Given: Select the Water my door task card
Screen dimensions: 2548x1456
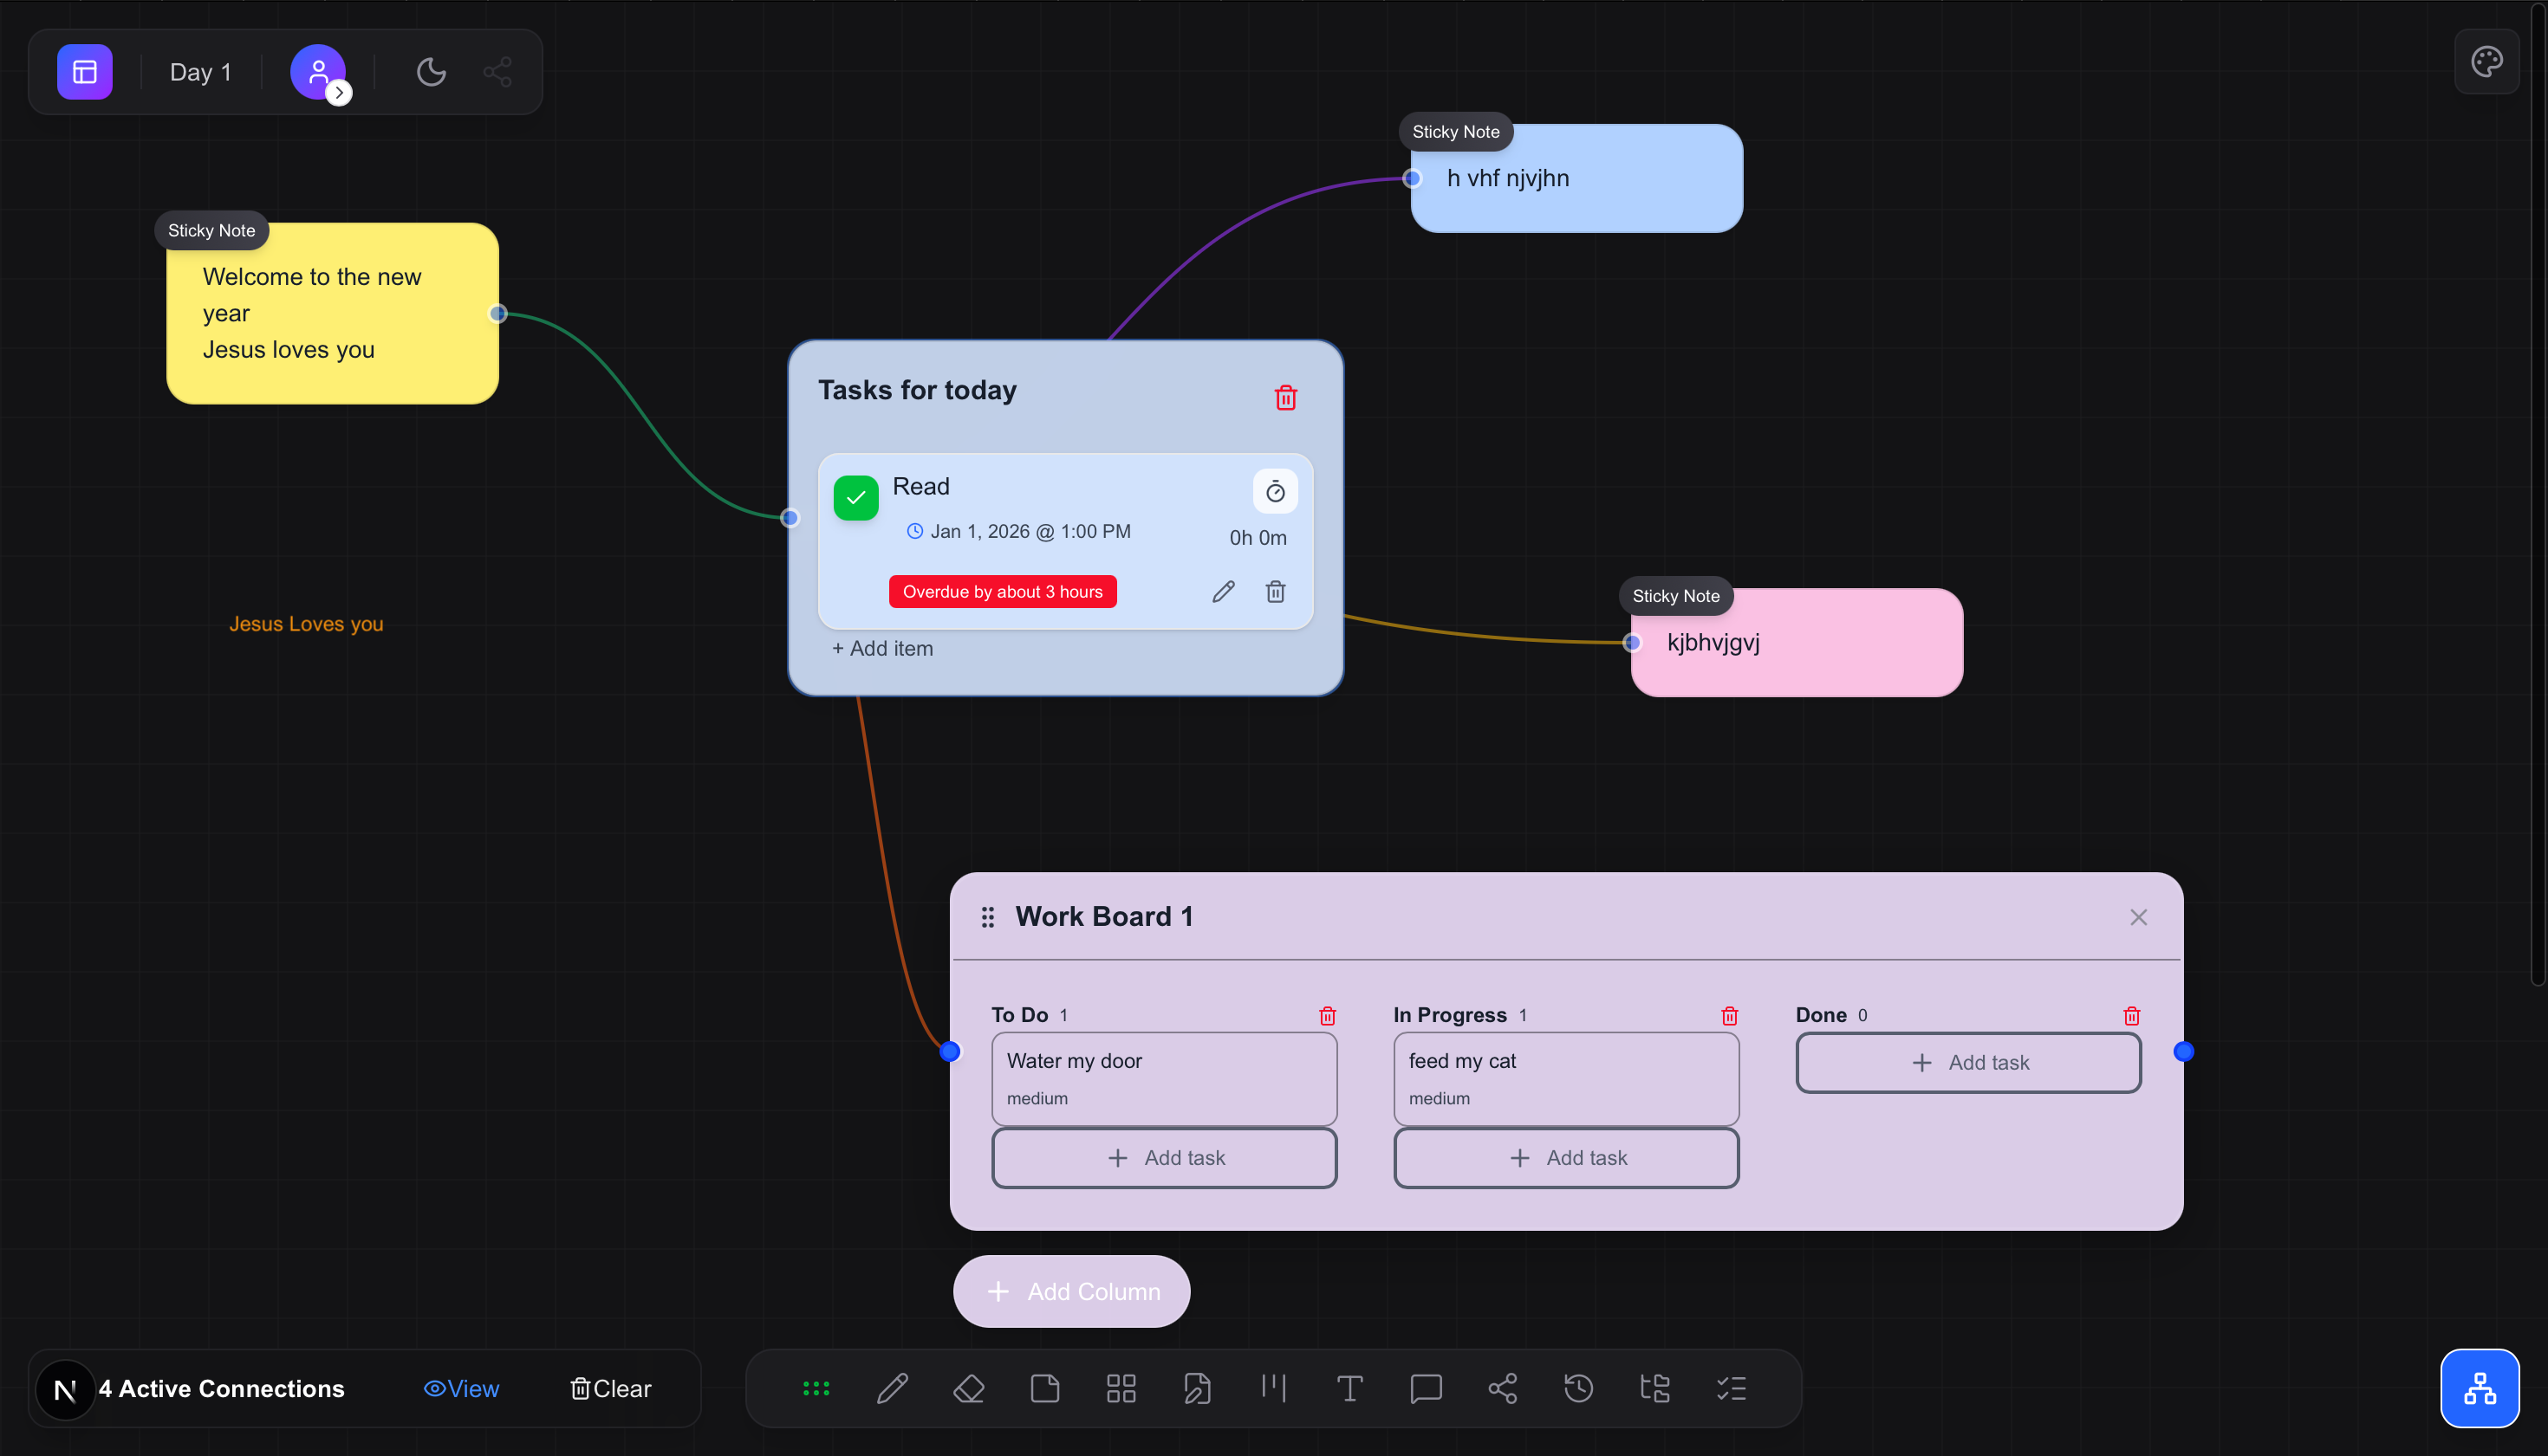Looking at the screenshot, I should click(x=1163, y=1078).
